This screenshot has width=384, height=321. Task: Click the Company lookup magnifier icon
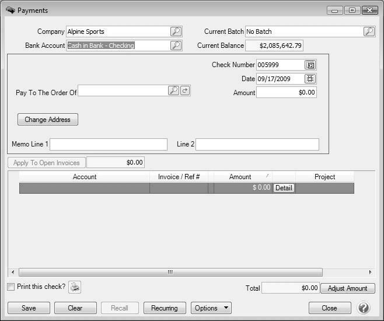click(176, 32)
